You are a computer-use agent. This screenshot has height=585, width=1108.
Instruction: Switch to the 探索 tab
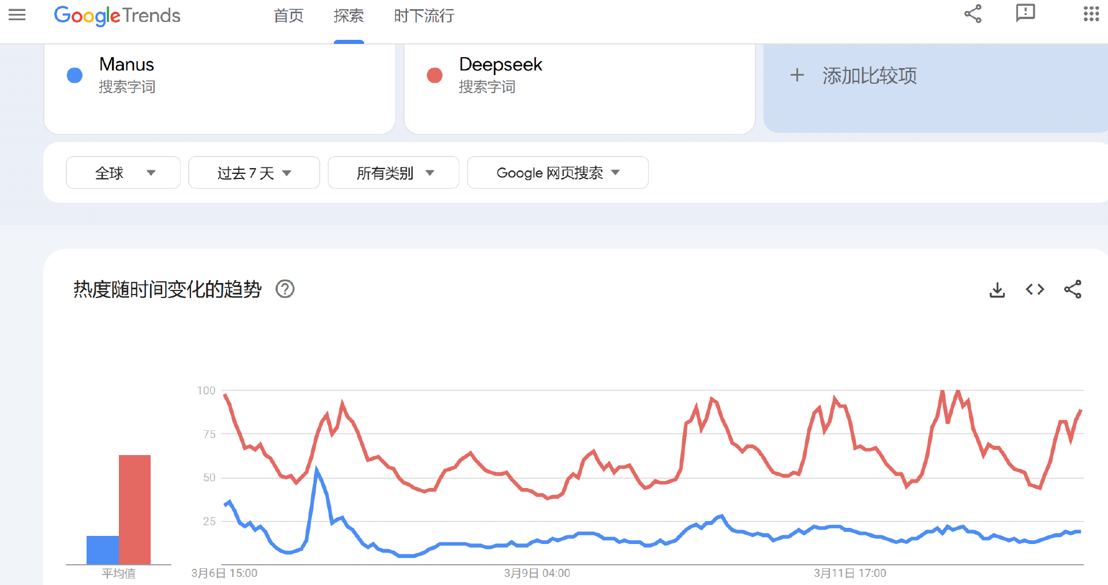point(349,16)
